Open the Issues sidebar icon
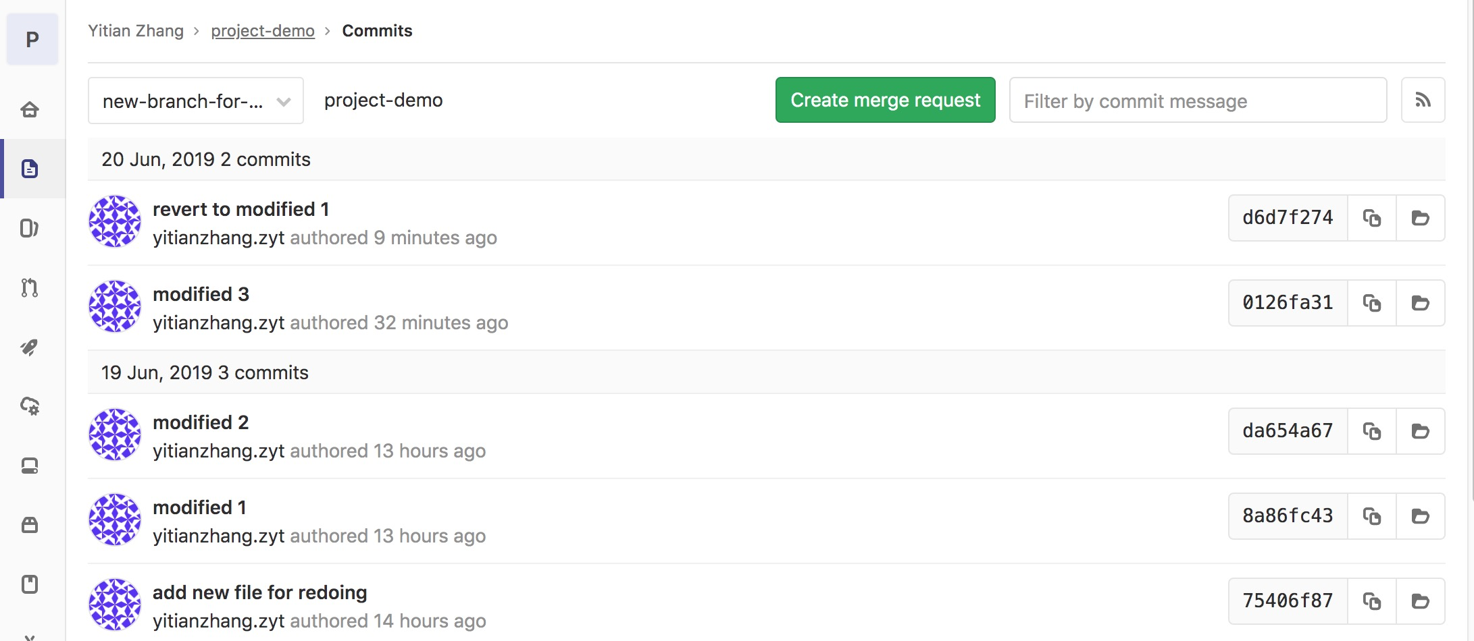The height and width of the screenshot is (641, 1474). click(30, 228)
